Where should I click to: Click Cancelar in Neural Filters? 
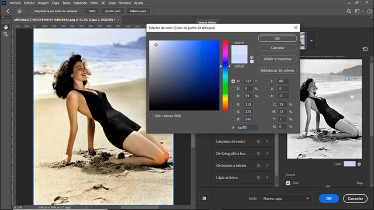(355, 198)
